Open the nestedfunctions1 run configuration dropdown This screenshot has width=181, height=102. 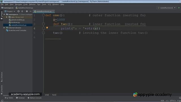[167, 8]
